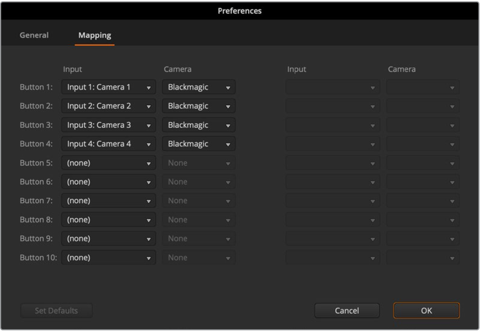Open Button 4 camera dropdown

click(x=199, y=144)
